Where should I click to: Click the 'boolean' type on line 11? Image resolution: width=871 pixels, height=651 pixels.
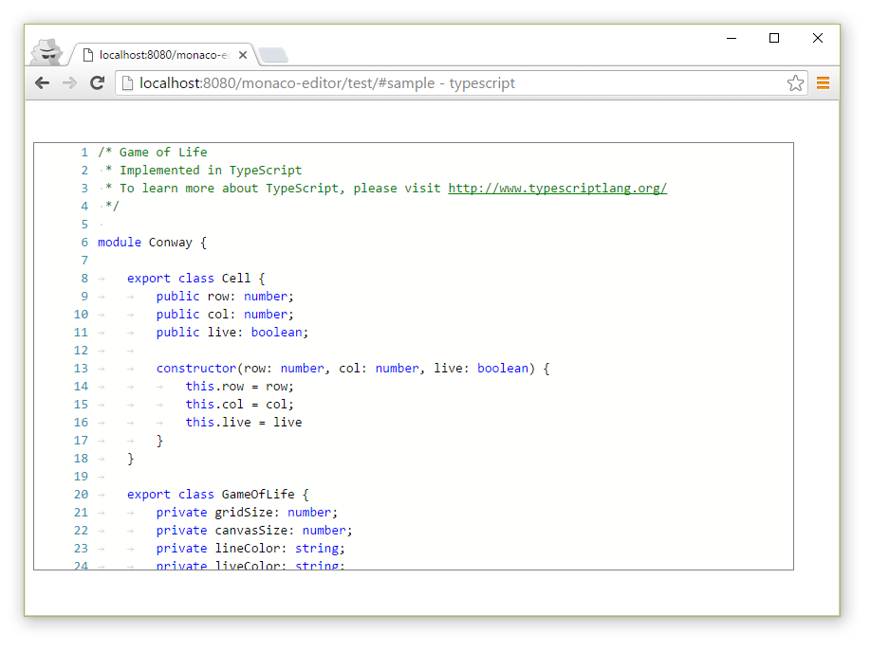point(277,332)
